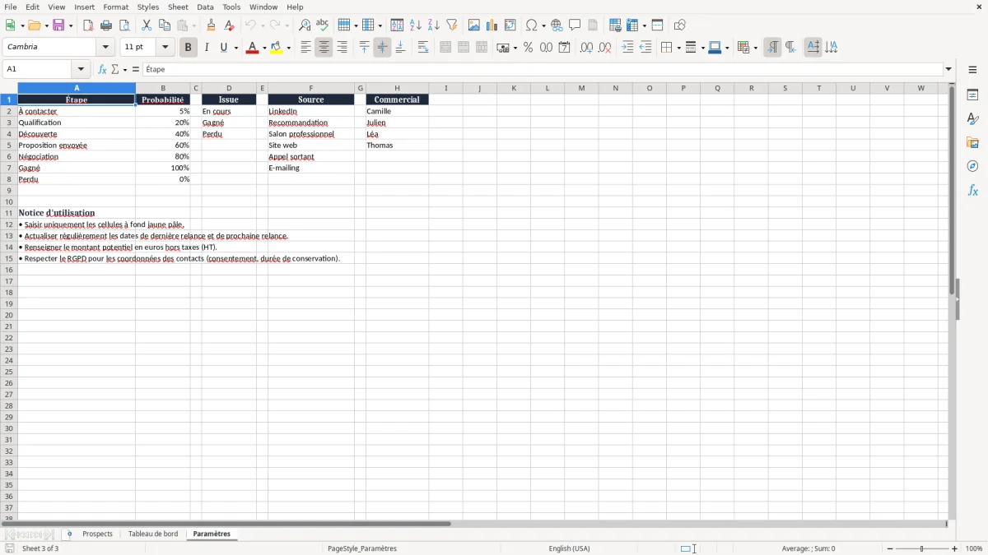Click zoom out minus button
Viewport: 988px width, 555px height.
tap(890, 548)
